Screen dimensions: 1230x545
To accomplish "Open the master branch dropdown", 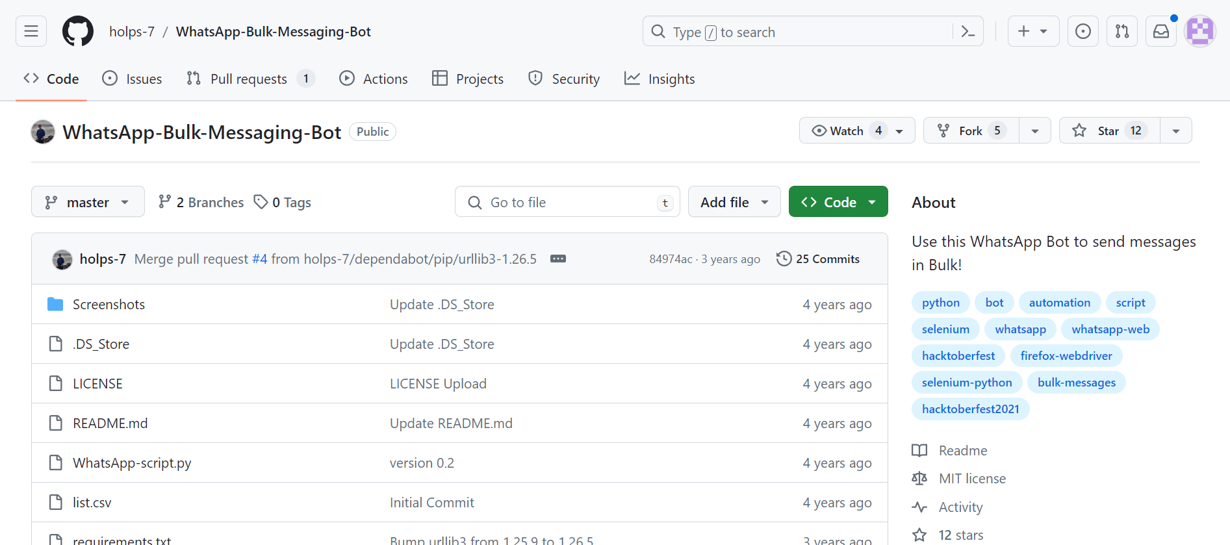I will click(88, 202).
